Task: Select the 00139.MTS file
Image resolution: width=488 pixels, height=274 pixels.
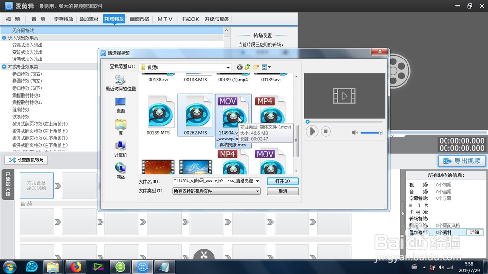Action: point(158,115)
